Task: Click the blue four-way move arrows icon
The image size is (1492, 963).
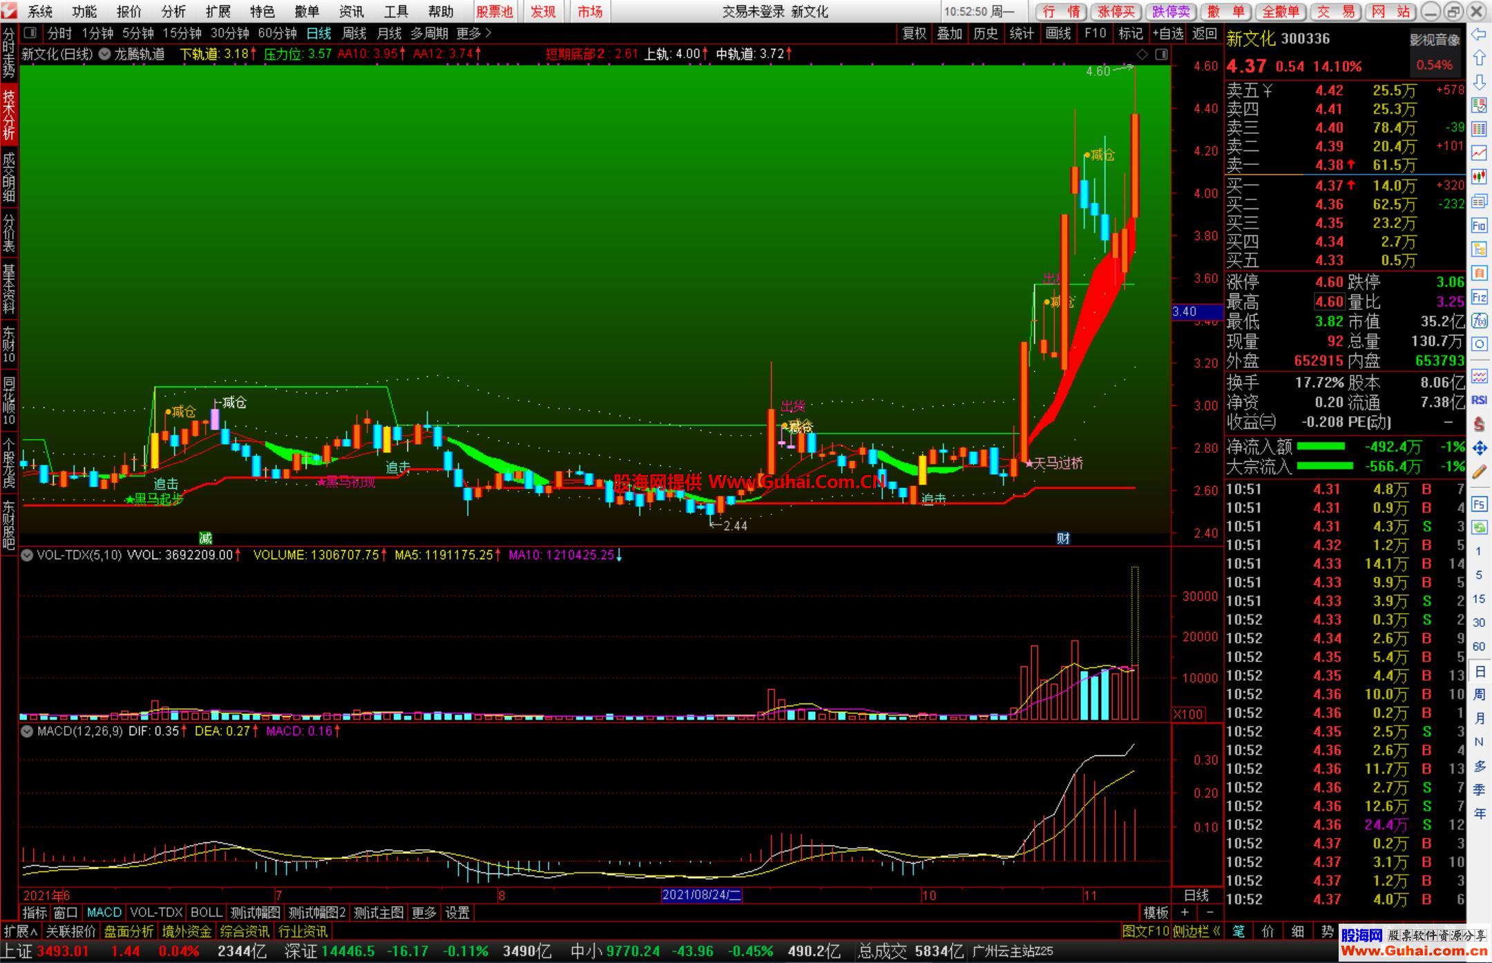Action: [1479, 448]
